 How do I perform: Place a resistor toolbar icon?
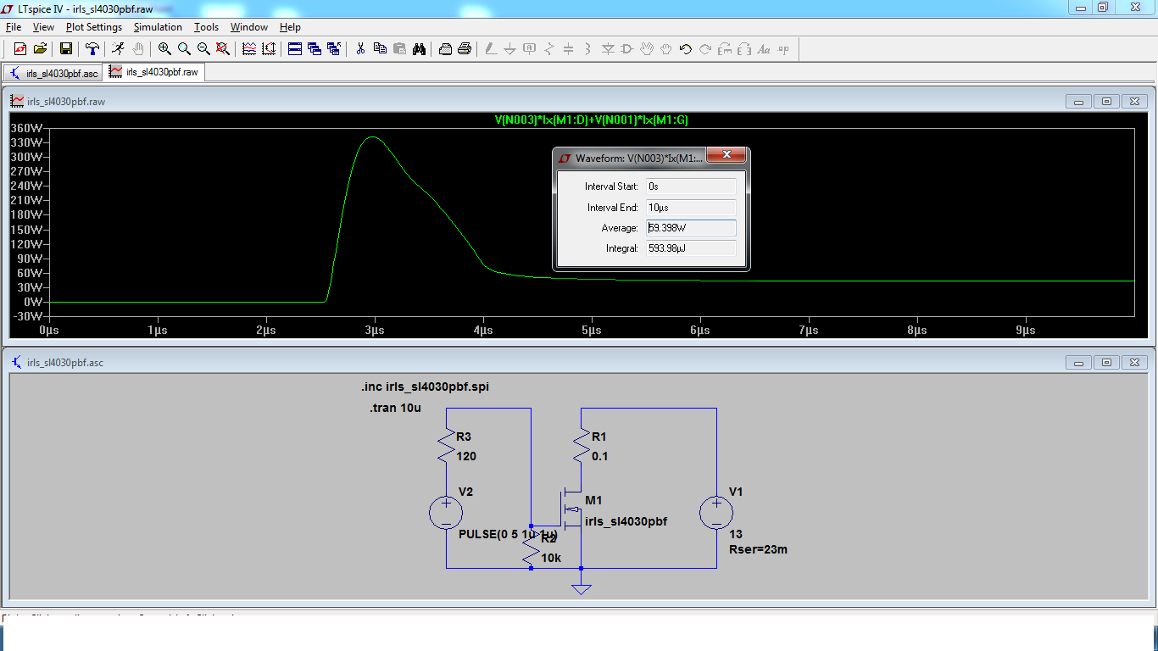tap(549, 49)
